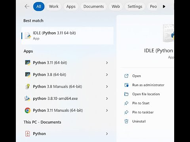Select the All filter tab
This screenshot has width=190, height=142.
pyautogui.click(x=39, y=6)
